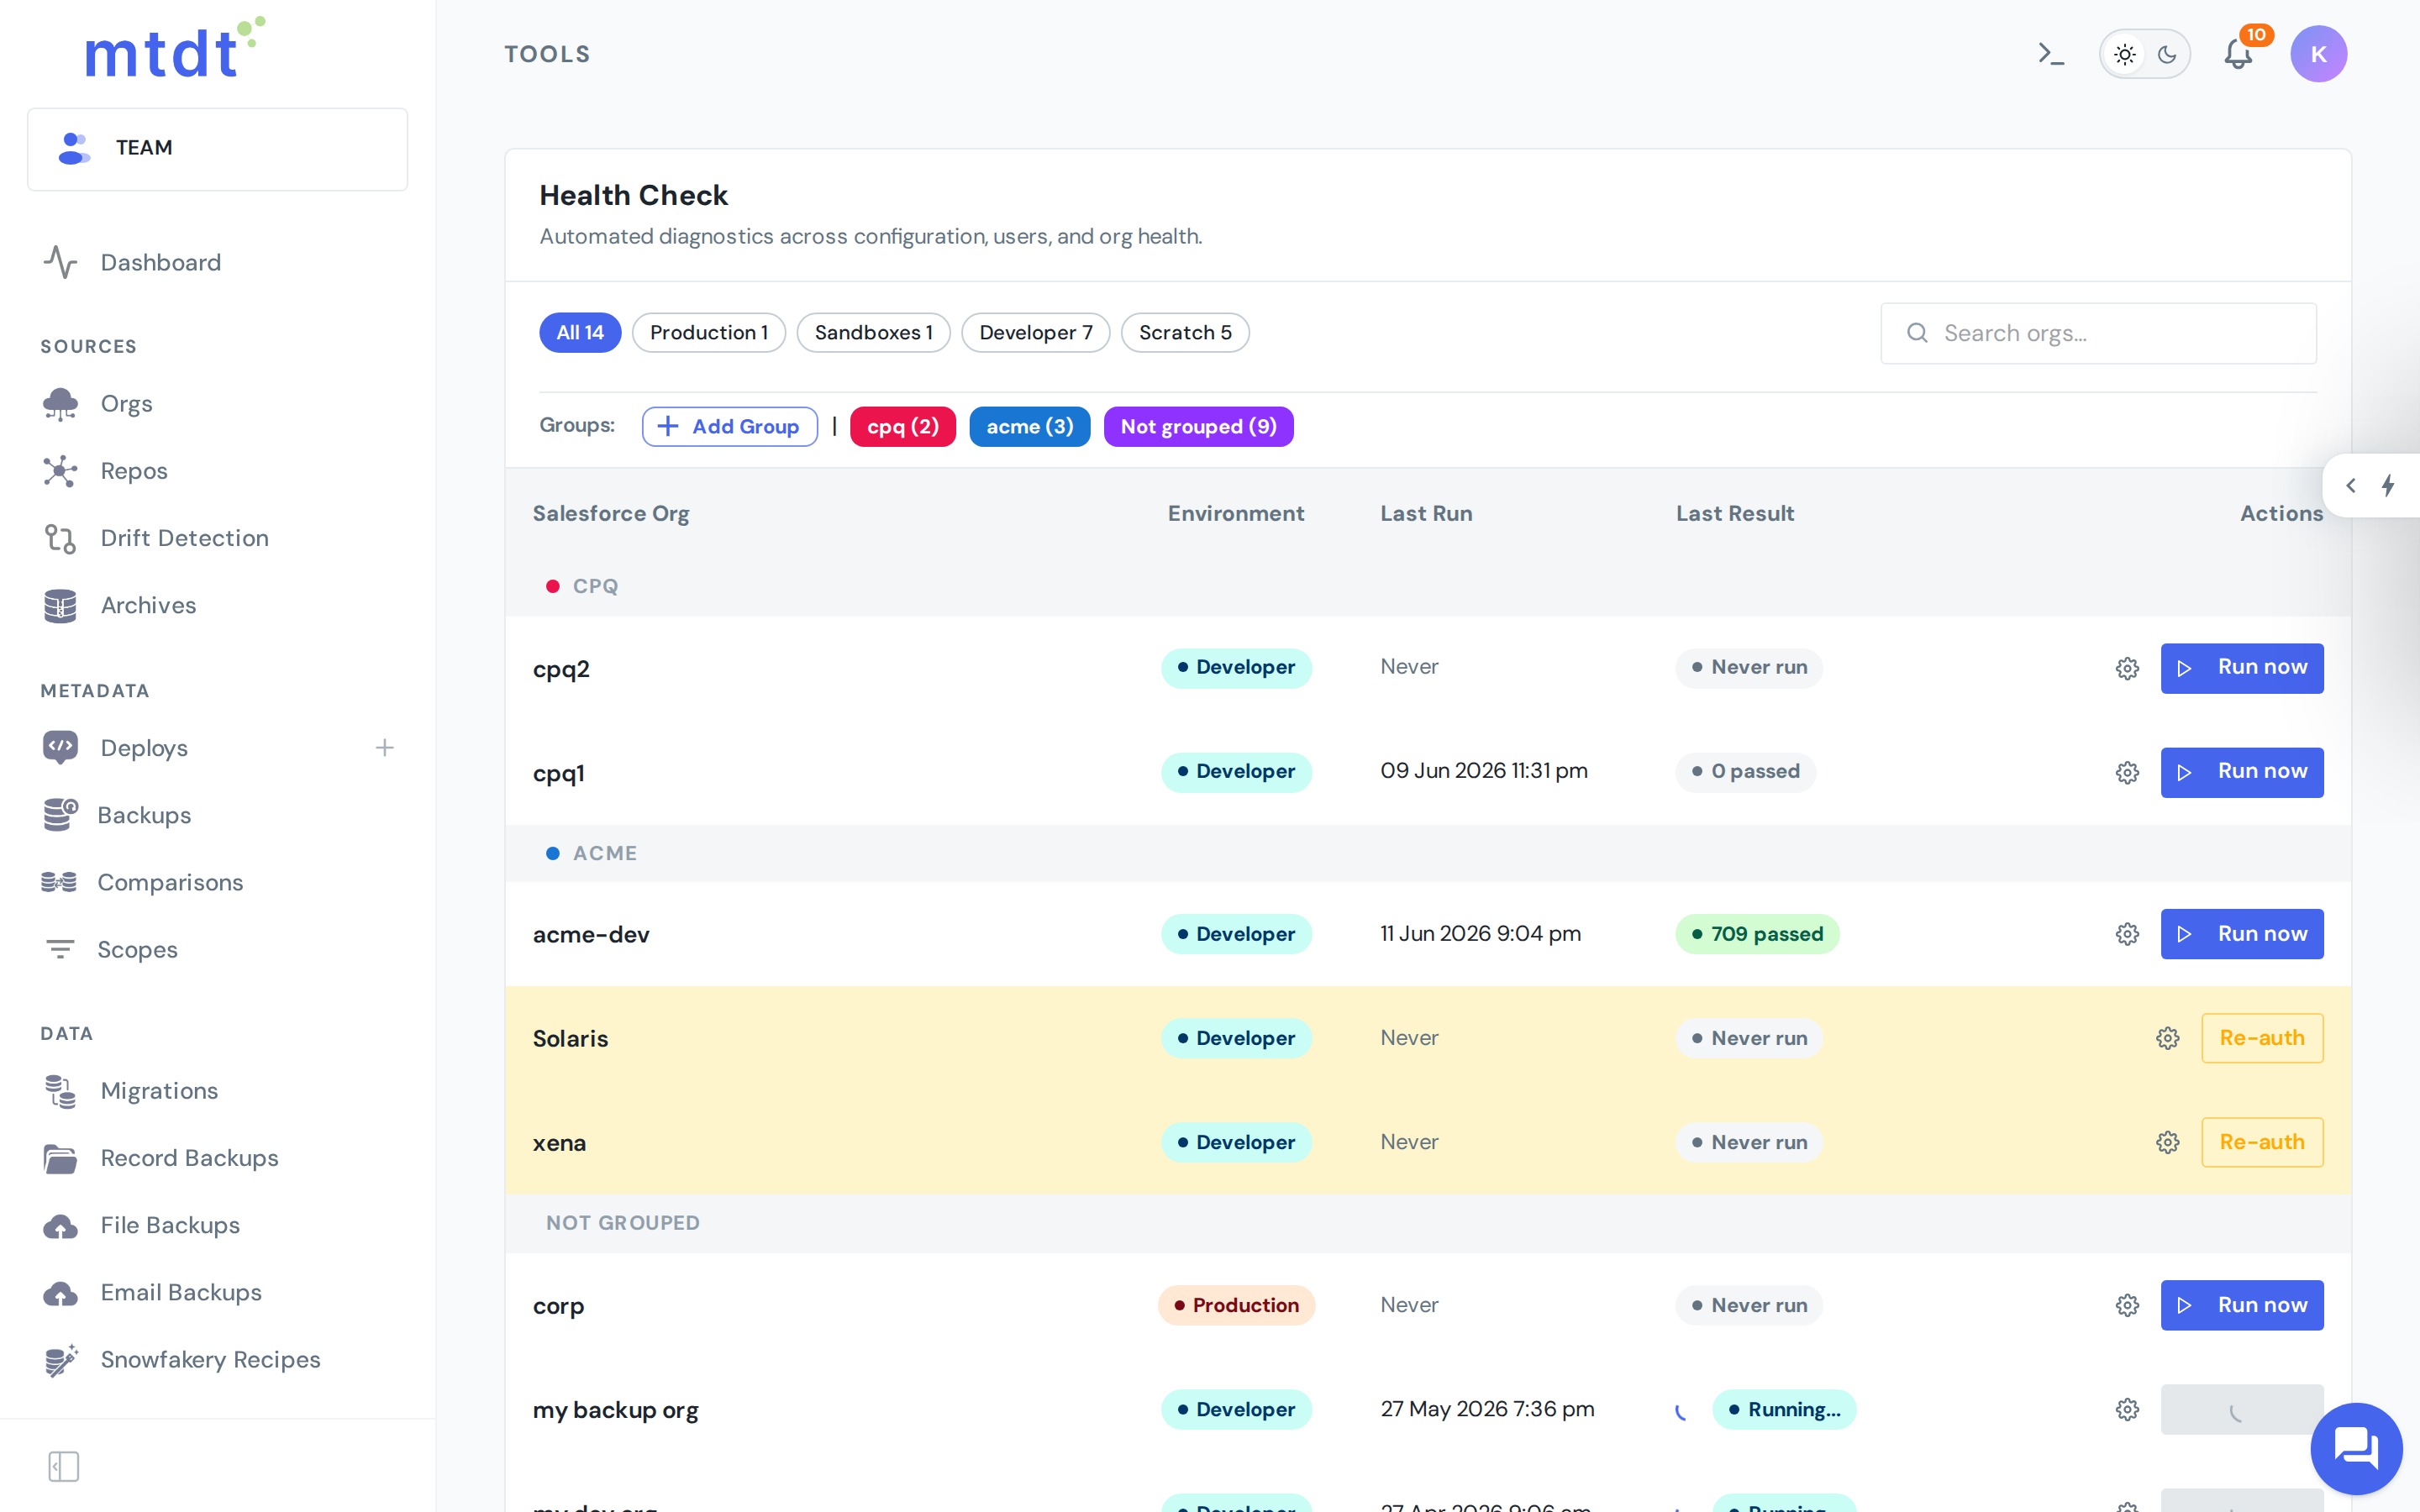Open settings gear for acme-dev
This screenshot has width=2420, height=1512.
(2127, 934)
